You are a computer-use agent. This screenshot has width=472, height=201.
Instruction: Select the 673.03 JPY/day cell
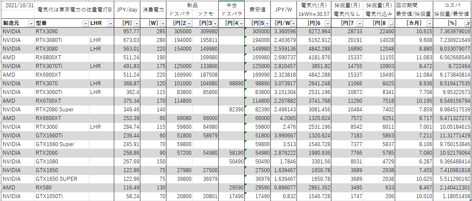(127, 40)
